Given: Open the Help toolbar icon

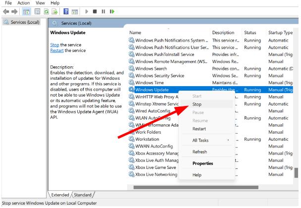Looking at the screenshot, I should pyautogui.click(x=66, y=12).
